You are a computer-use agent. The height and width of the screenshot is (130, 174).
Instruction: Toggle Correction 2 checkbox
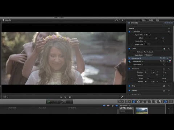pos(129,61)
